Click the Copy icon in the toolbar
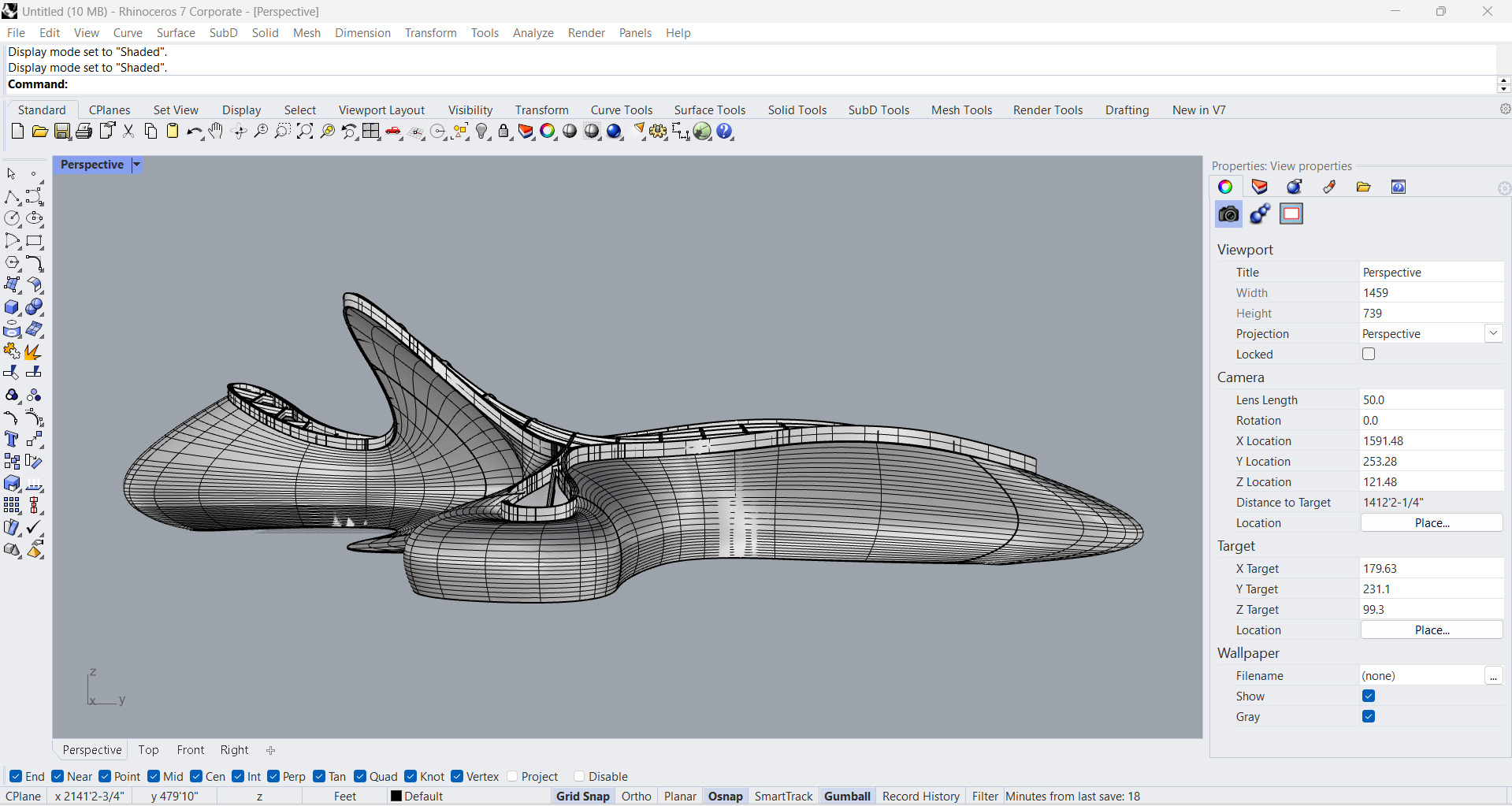The width and height of the screenshot is (1512, 806). click(150, 132)
